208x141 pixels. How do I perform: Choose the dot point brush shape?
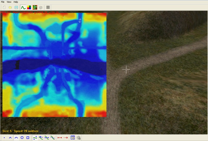coord(4,138)
